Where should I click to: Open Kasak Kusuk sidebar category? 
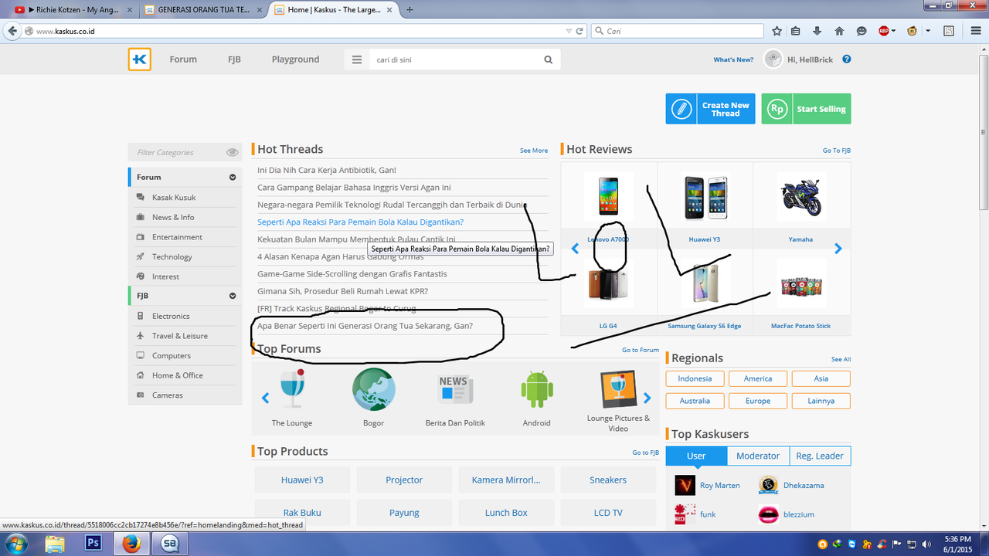pos(174,198)
